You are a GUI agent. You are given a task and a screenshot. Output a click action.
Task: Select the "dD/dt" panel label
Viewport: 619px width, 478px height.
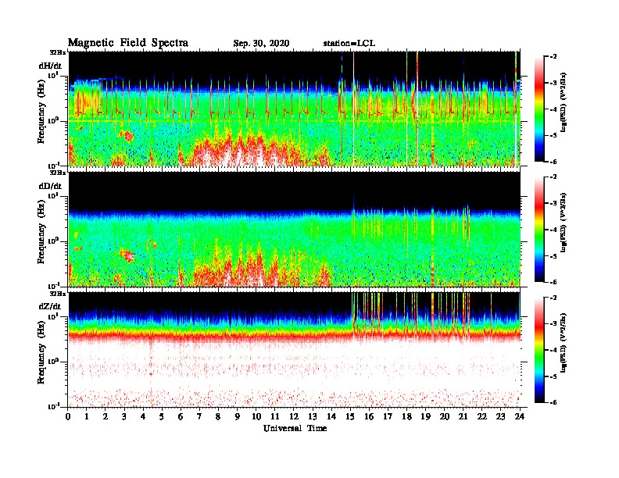[x=50, y=186]
